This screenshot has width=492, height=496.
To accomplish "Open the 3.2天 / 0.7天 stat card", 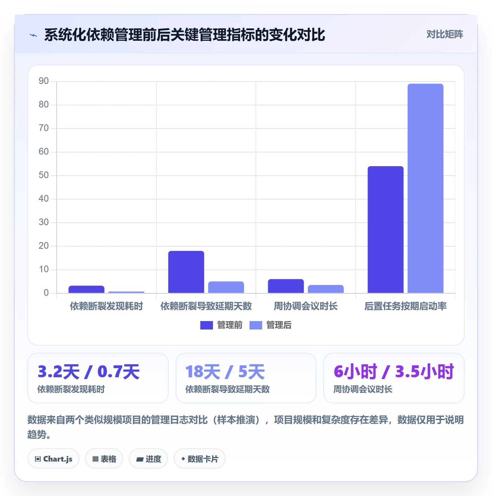I will (98, 378).
